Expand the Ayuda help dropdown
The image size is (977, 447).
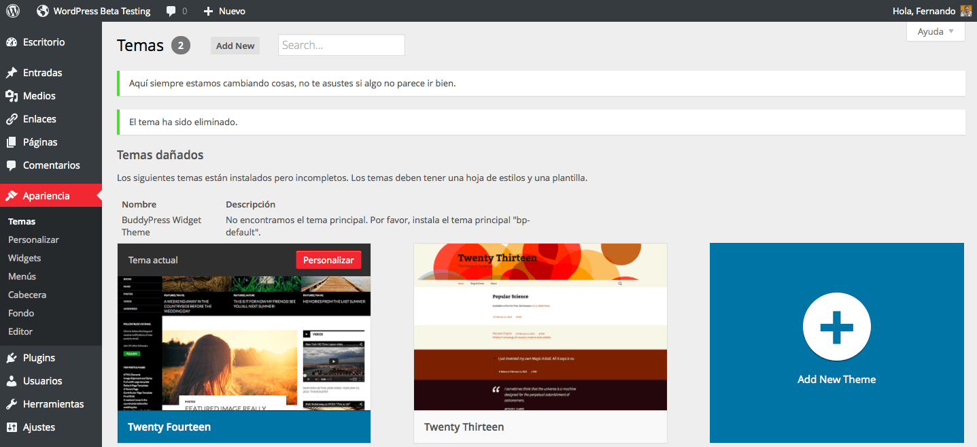point(936,31)
